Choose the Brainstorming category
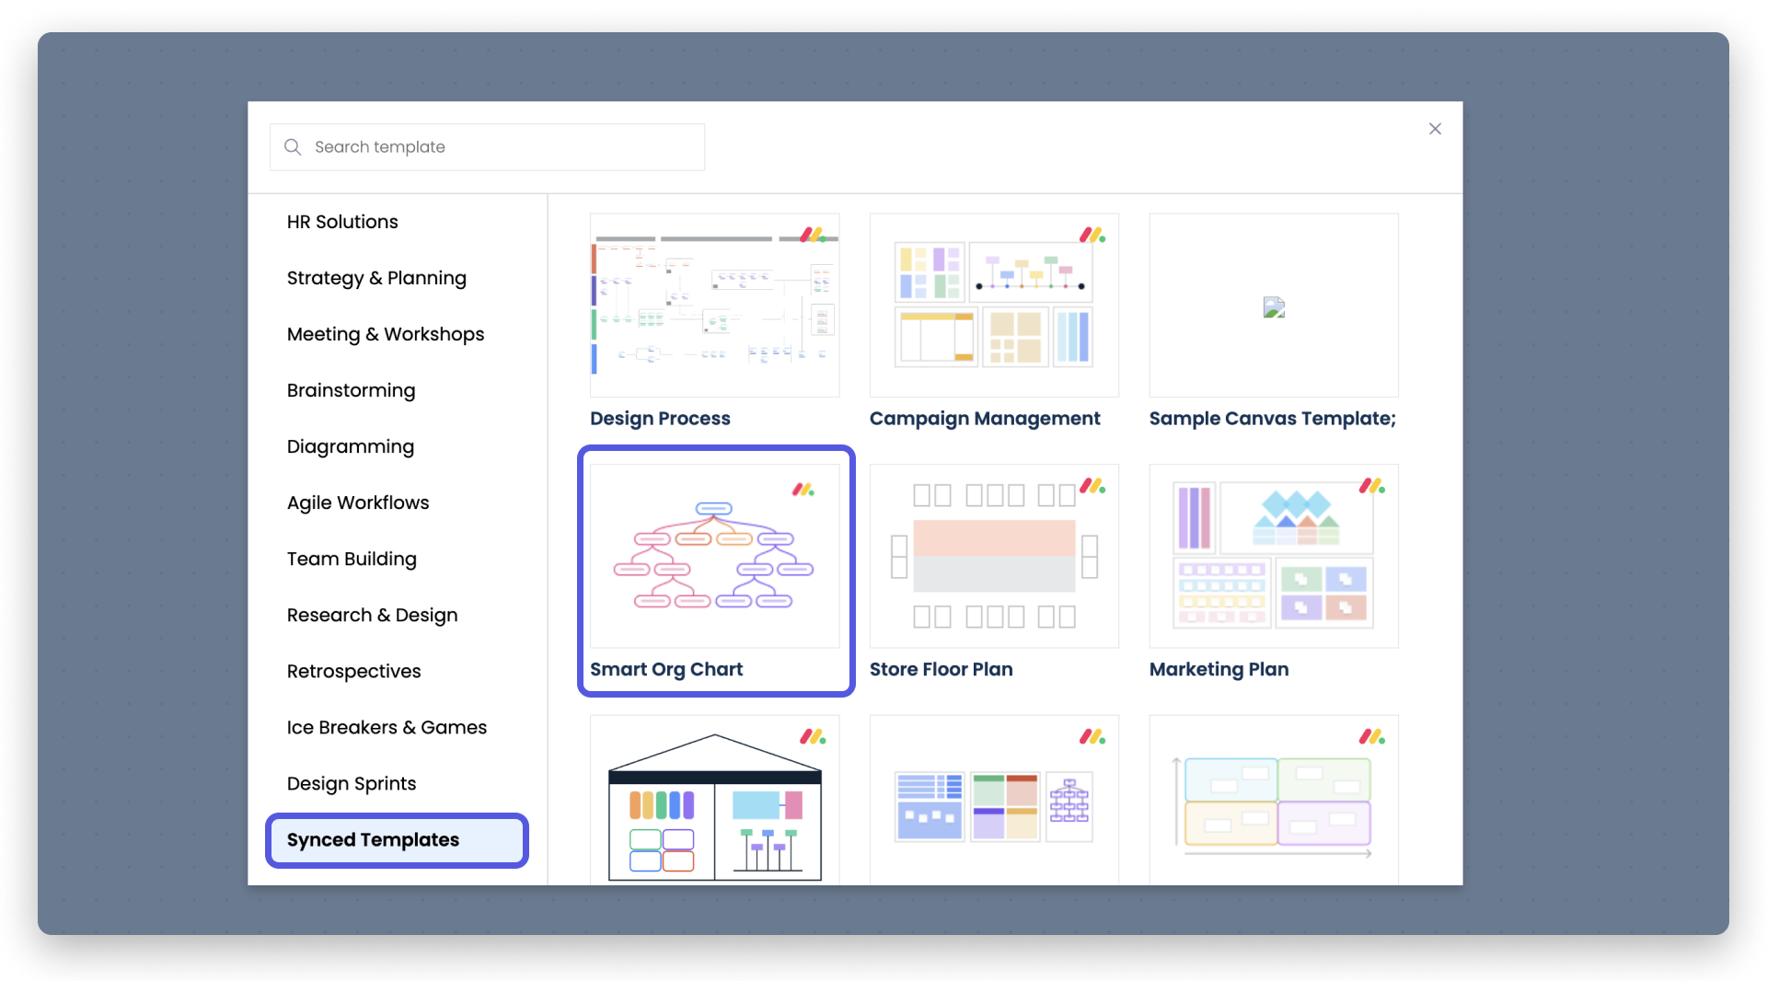The width and height of the screenshot is (1767, 981). click(351, 390)
